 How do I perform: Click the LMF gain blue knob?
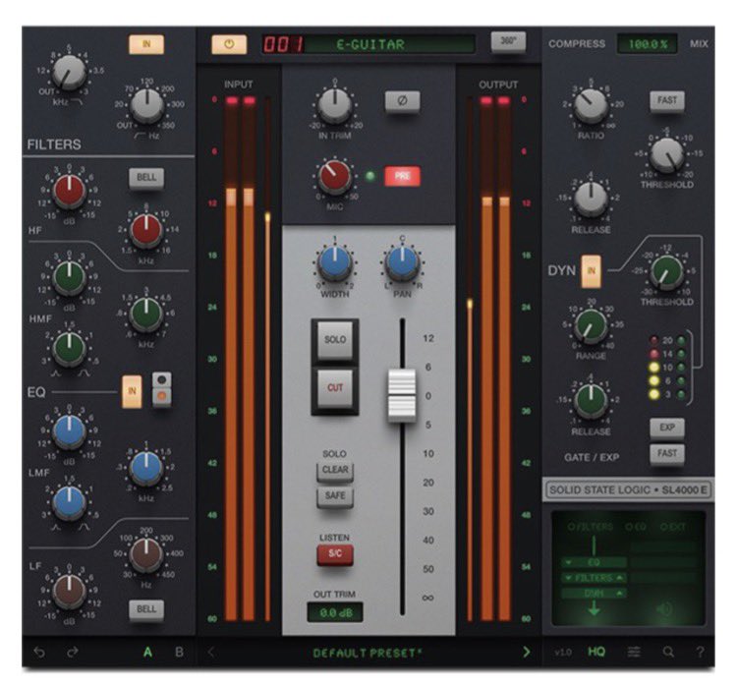point(69,432)
